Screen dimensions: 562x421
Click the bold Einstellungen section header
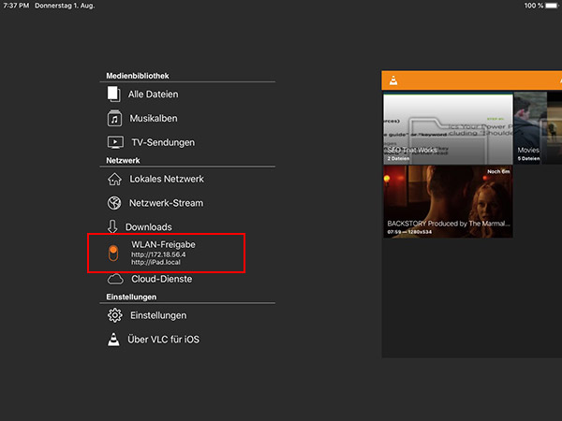point(131,297)
